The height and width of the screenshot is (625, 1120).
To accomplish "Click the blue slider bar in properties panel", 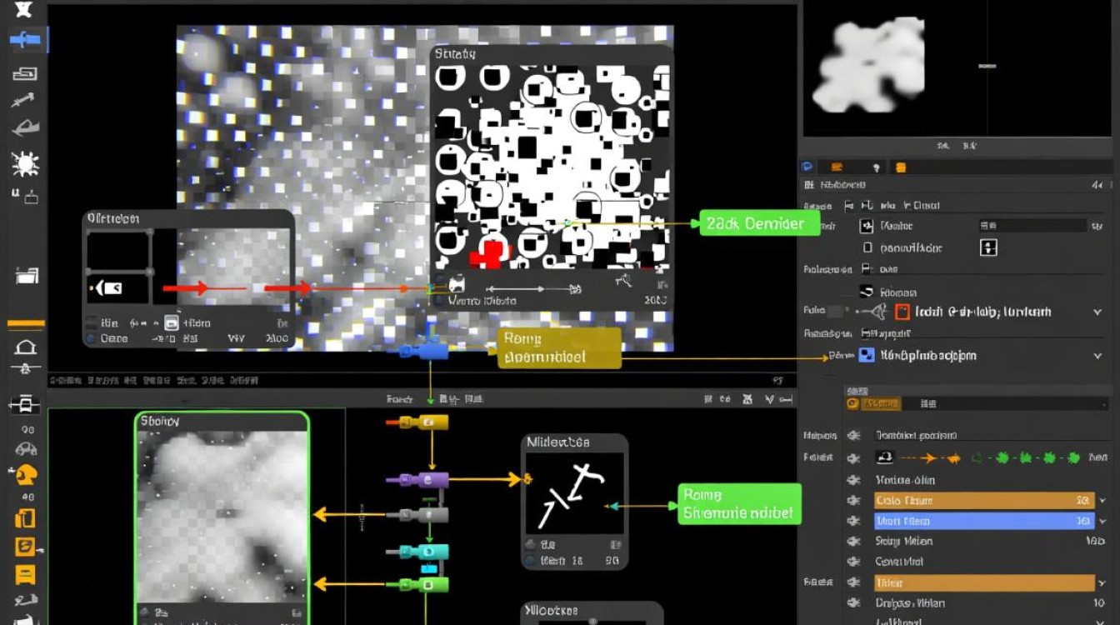I will (983, 521).
